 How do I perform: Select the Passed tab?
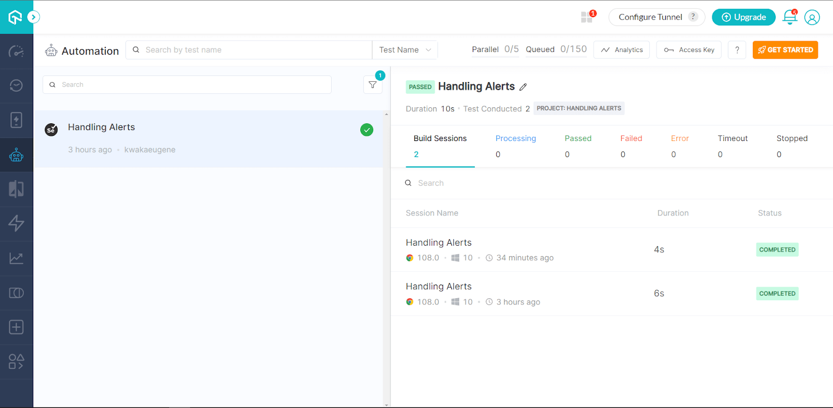tap(578, 146)
